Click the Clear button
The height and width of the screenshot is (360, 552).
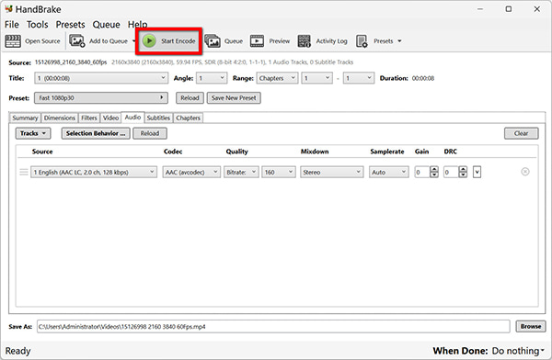[x=521, y=133]
